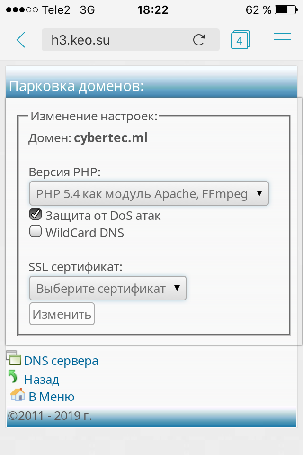This screenshot has width=303, height=455.
Task: Tap the browser back arrow
Action: (20, 40)
